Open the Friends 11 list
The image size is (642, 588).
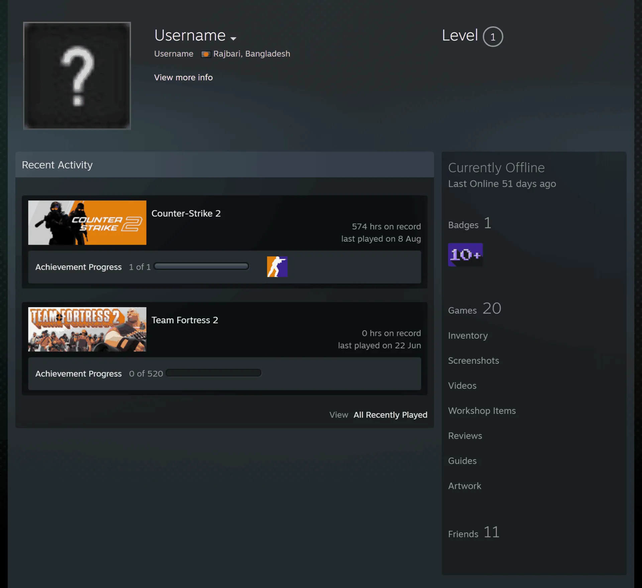(x=474, y=532)
